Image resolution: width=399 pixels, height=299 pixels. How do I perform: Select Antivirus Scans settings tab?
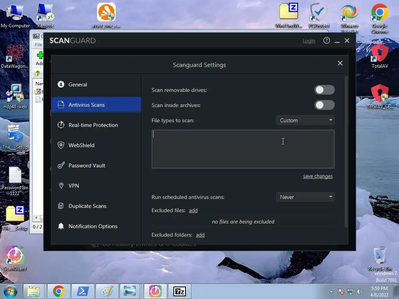coord(96,104)
